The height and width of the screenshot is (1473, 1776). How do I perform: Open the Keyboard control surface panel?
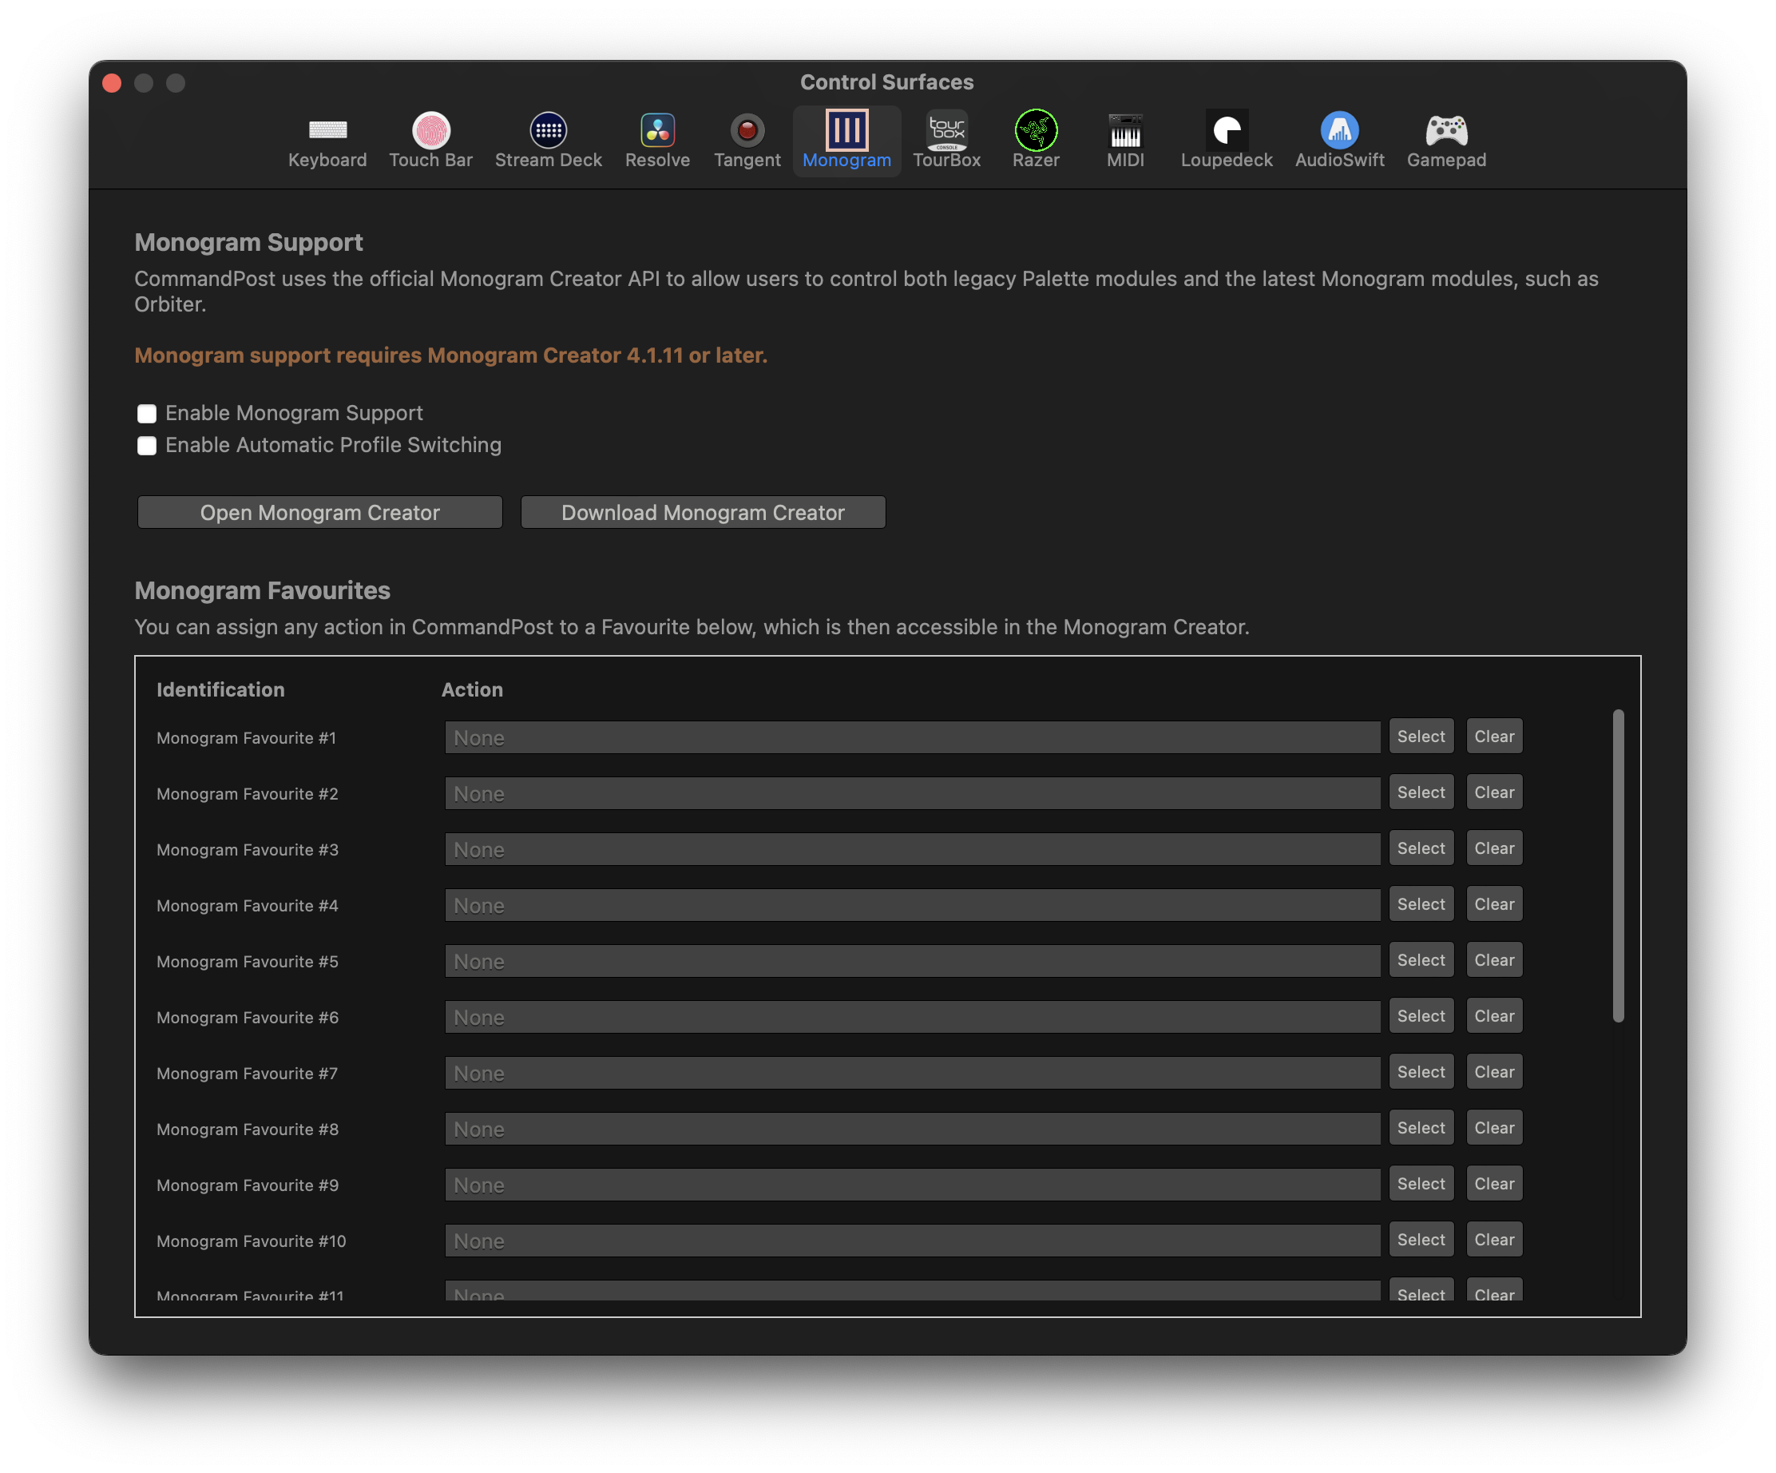click(x=327, y=141)
